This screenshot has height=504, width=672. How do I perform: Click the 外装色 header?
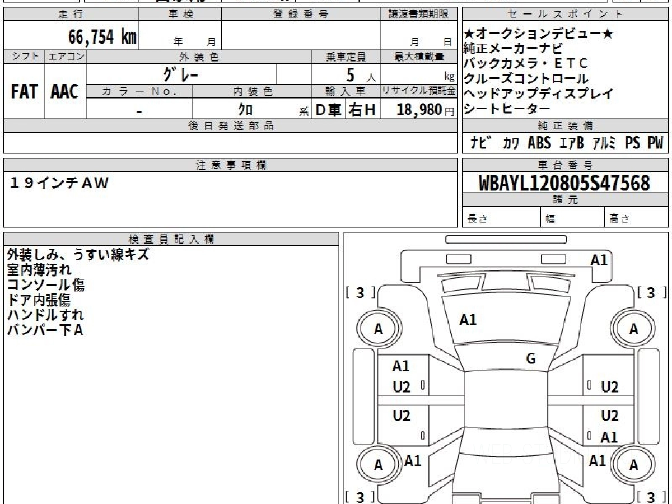click(x=199, y=57)
